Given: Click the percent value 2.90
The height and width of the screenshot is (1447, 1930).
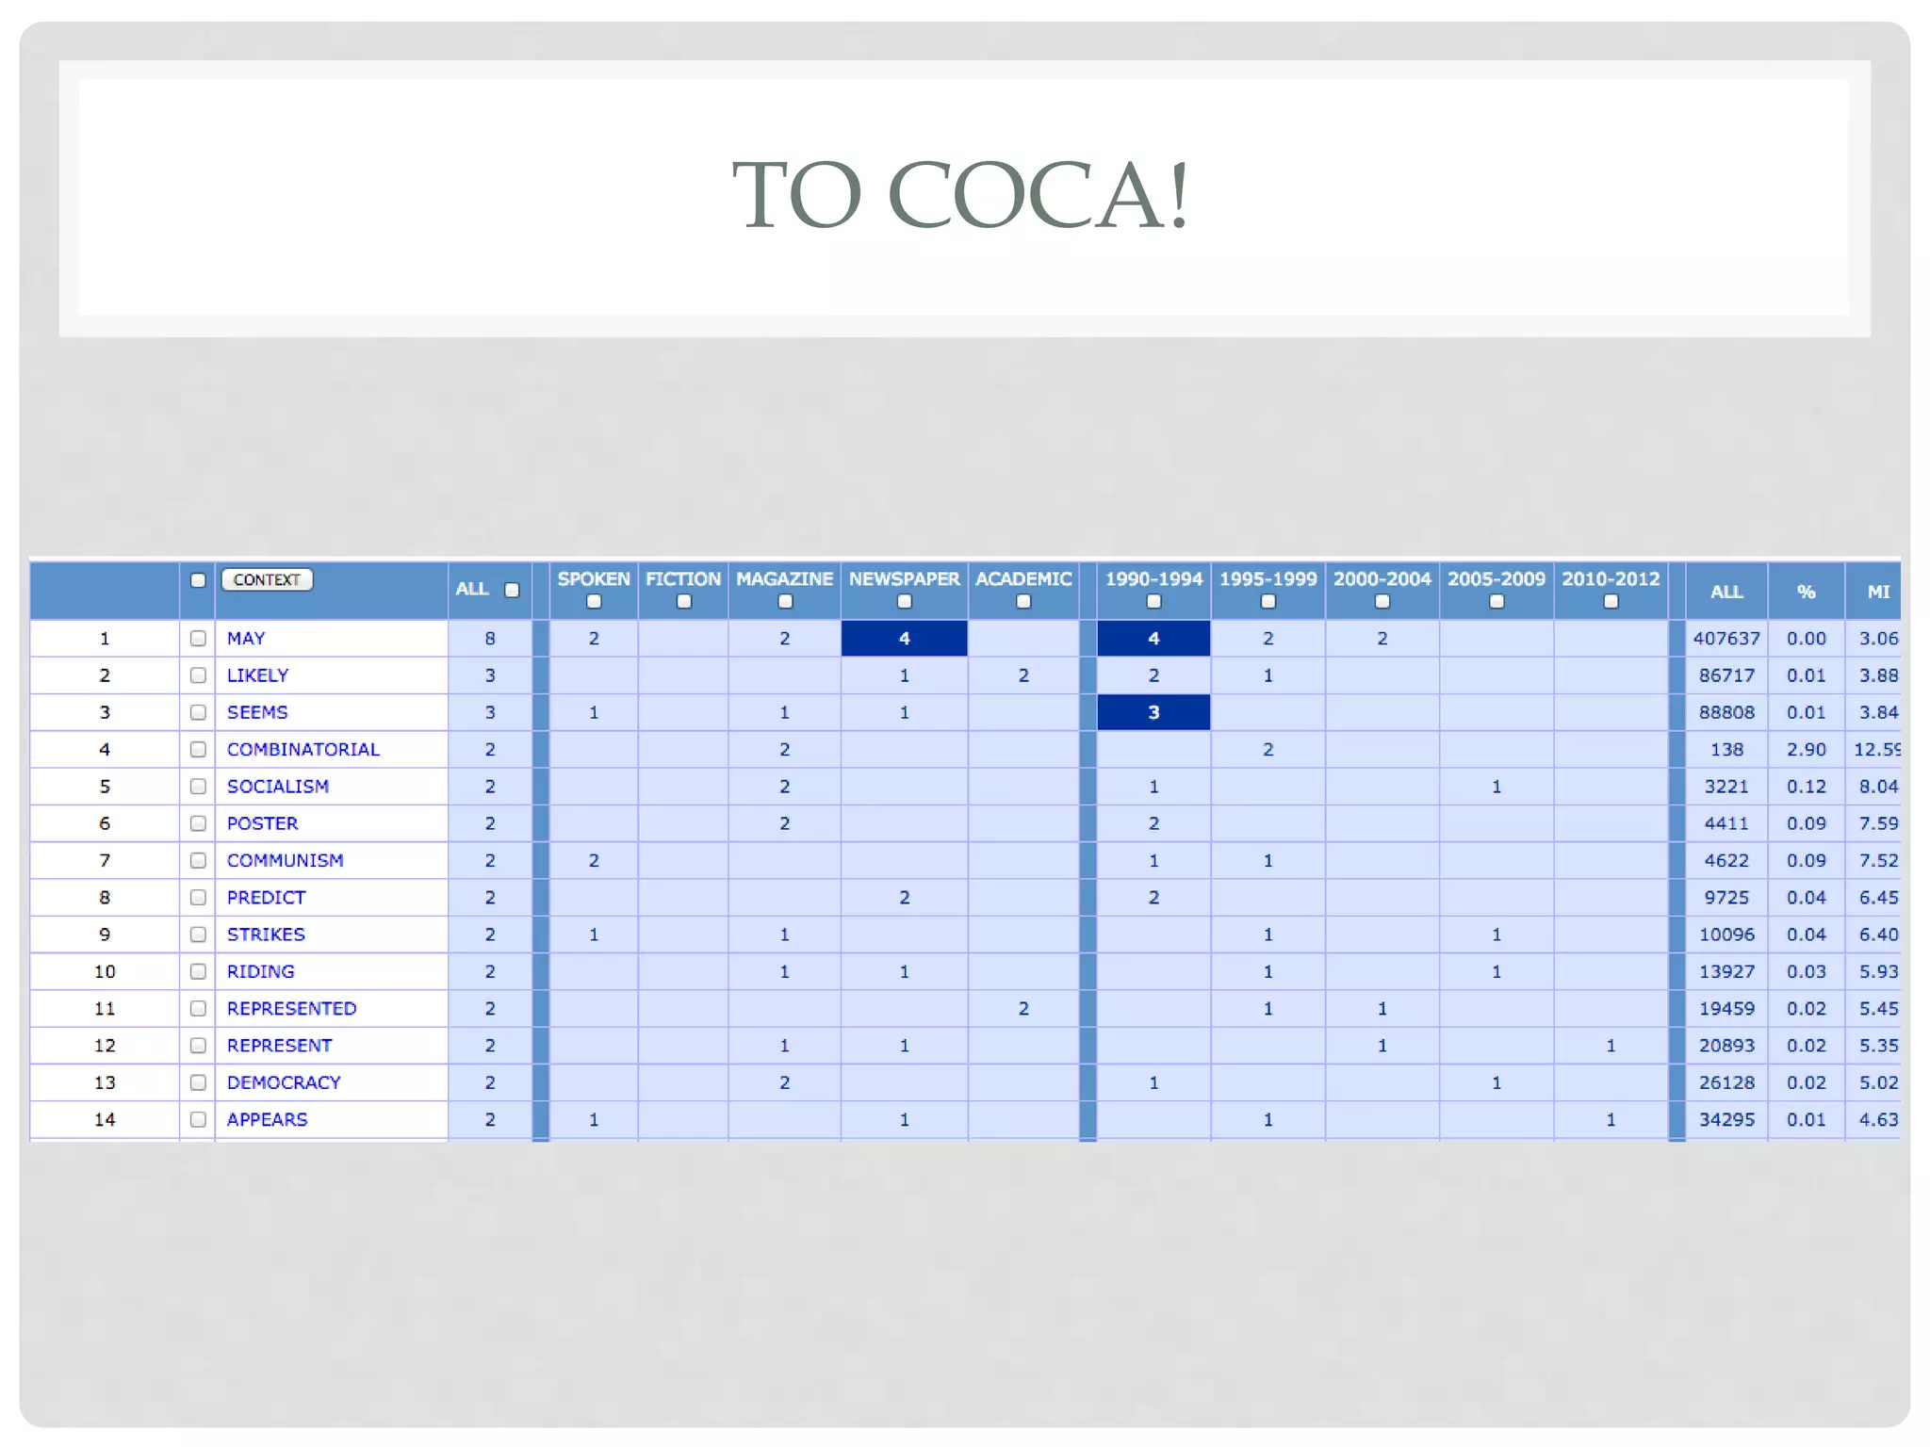Looking at the screenshot, I should pyautogui.click(x=1807, y=750).
